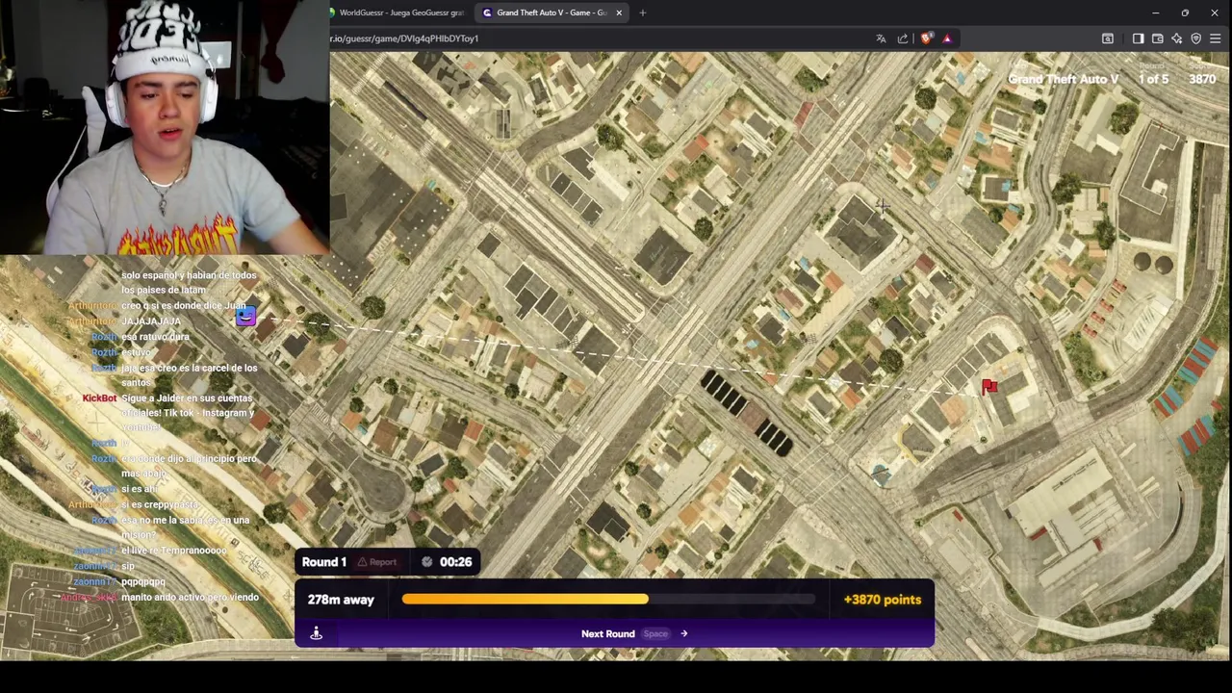The image size is (1232, 693).
Task: Click the red flag marker on the map
Action: pyautogui.click(x=988, y=386)
